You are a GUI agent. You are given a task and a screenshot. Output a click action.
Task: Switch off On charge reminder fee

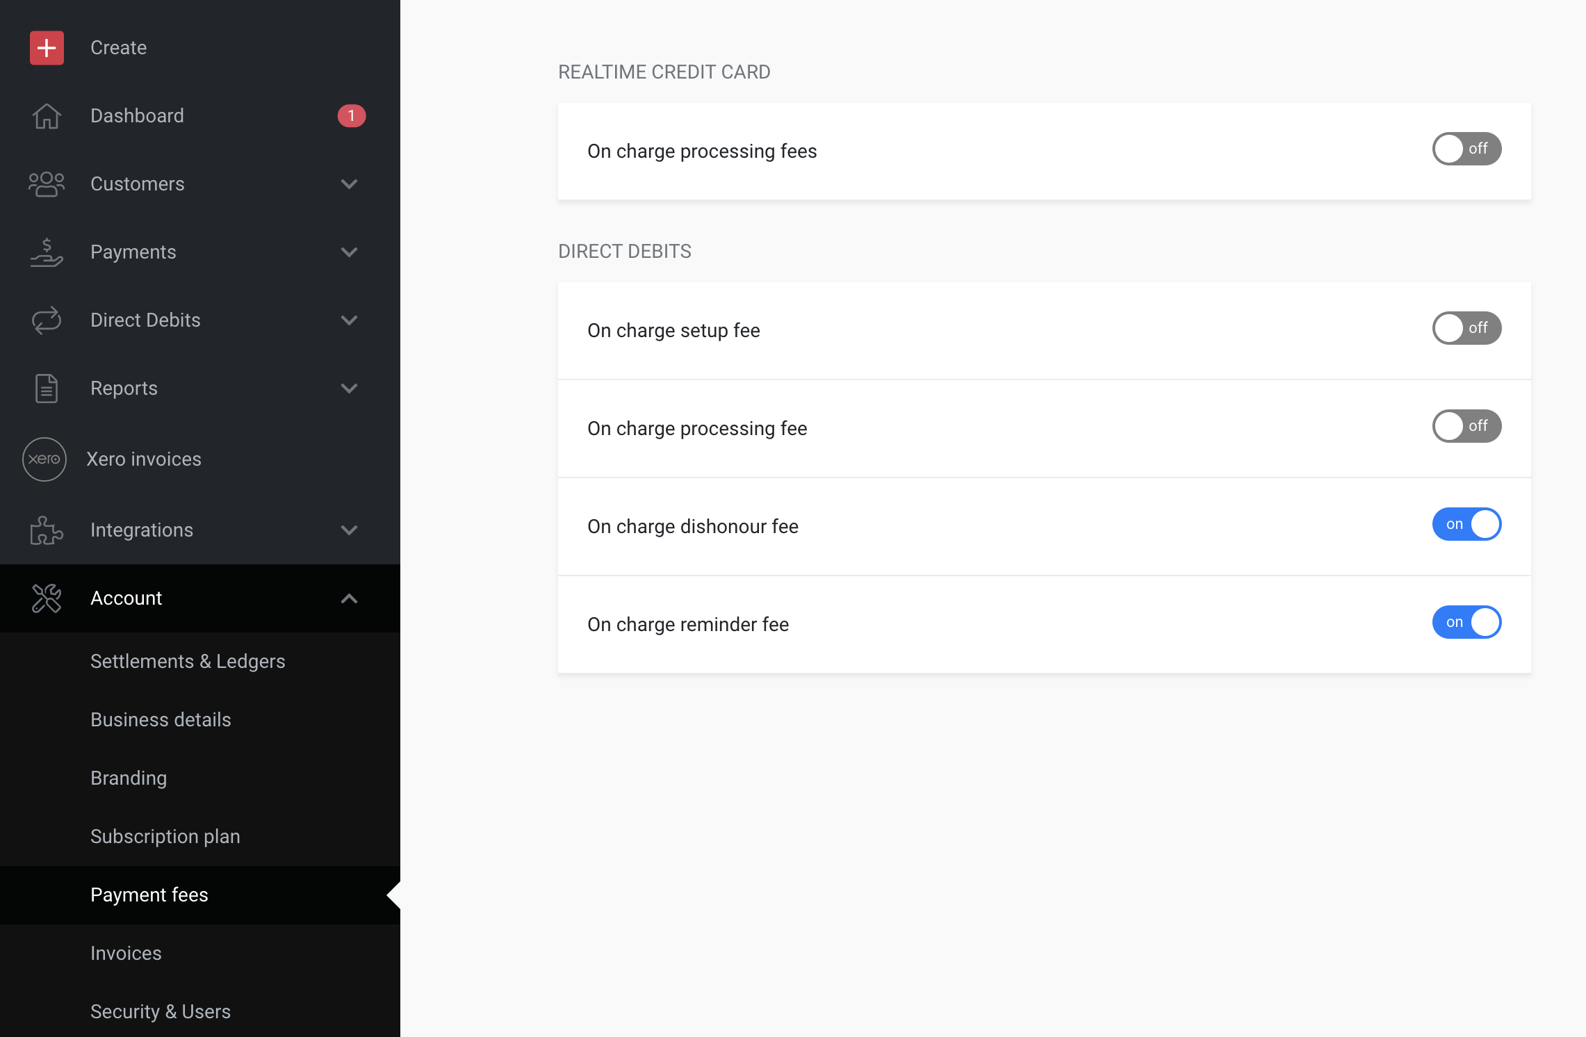coord(1466,622)
